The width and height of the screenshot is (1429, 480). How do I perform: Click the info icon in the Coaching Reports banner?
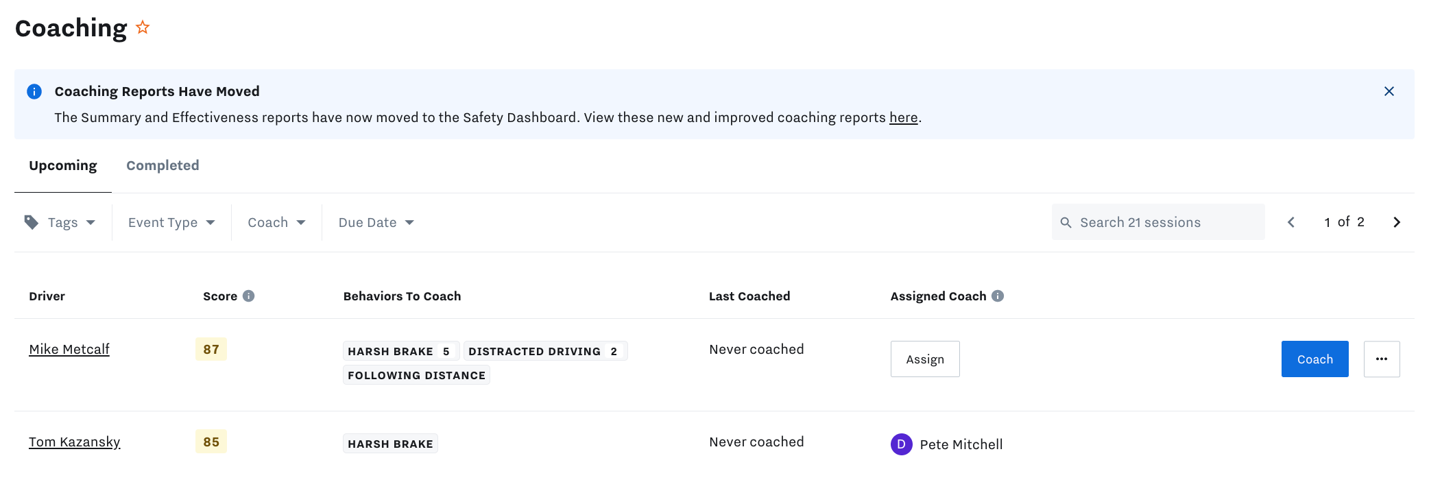tap(34, 91)
